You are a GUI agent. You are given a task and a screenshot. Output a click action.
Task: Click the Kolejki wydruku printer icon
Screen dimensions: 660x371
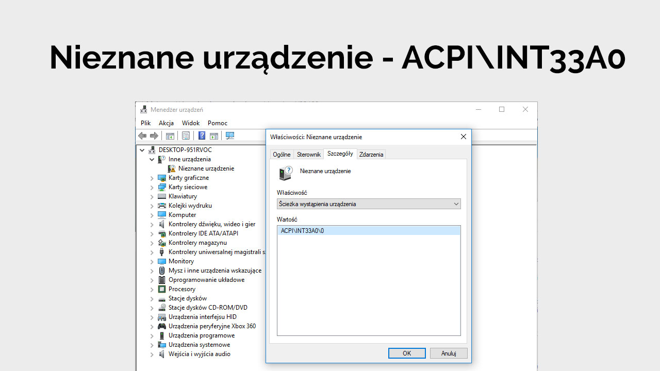tap(162, 206)
